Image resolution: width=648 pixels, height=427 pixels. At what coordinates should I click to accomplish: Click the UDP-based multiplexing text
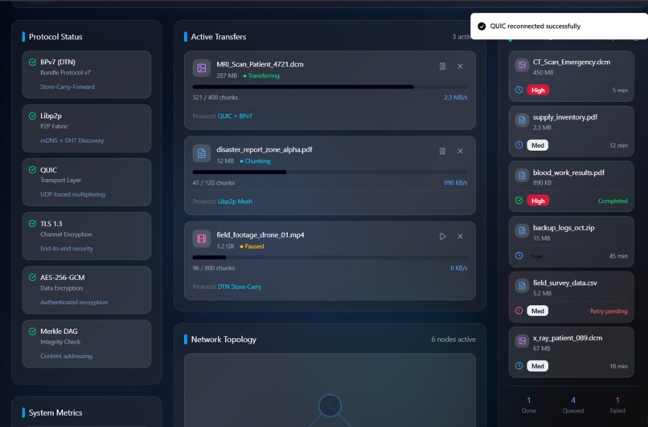click(x=72, y=194)
